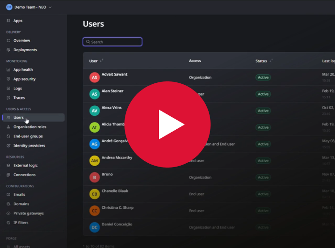
Task: Open the Logs page
Action: pyautogui.click(x=18, y=88)
